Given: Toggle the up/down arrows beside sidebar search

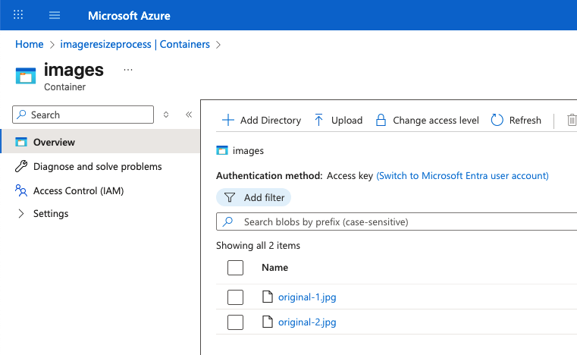Looking at the screenshot, I should coord(167,115).
